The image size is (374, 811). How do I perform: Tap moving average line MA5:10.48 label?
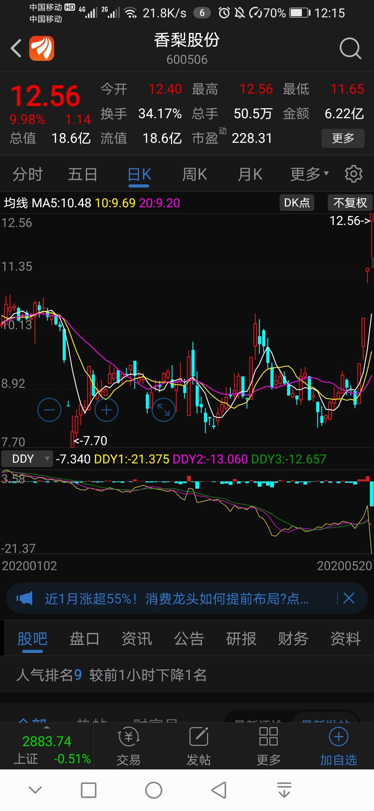pyautogui.click(x=62, y=203)
